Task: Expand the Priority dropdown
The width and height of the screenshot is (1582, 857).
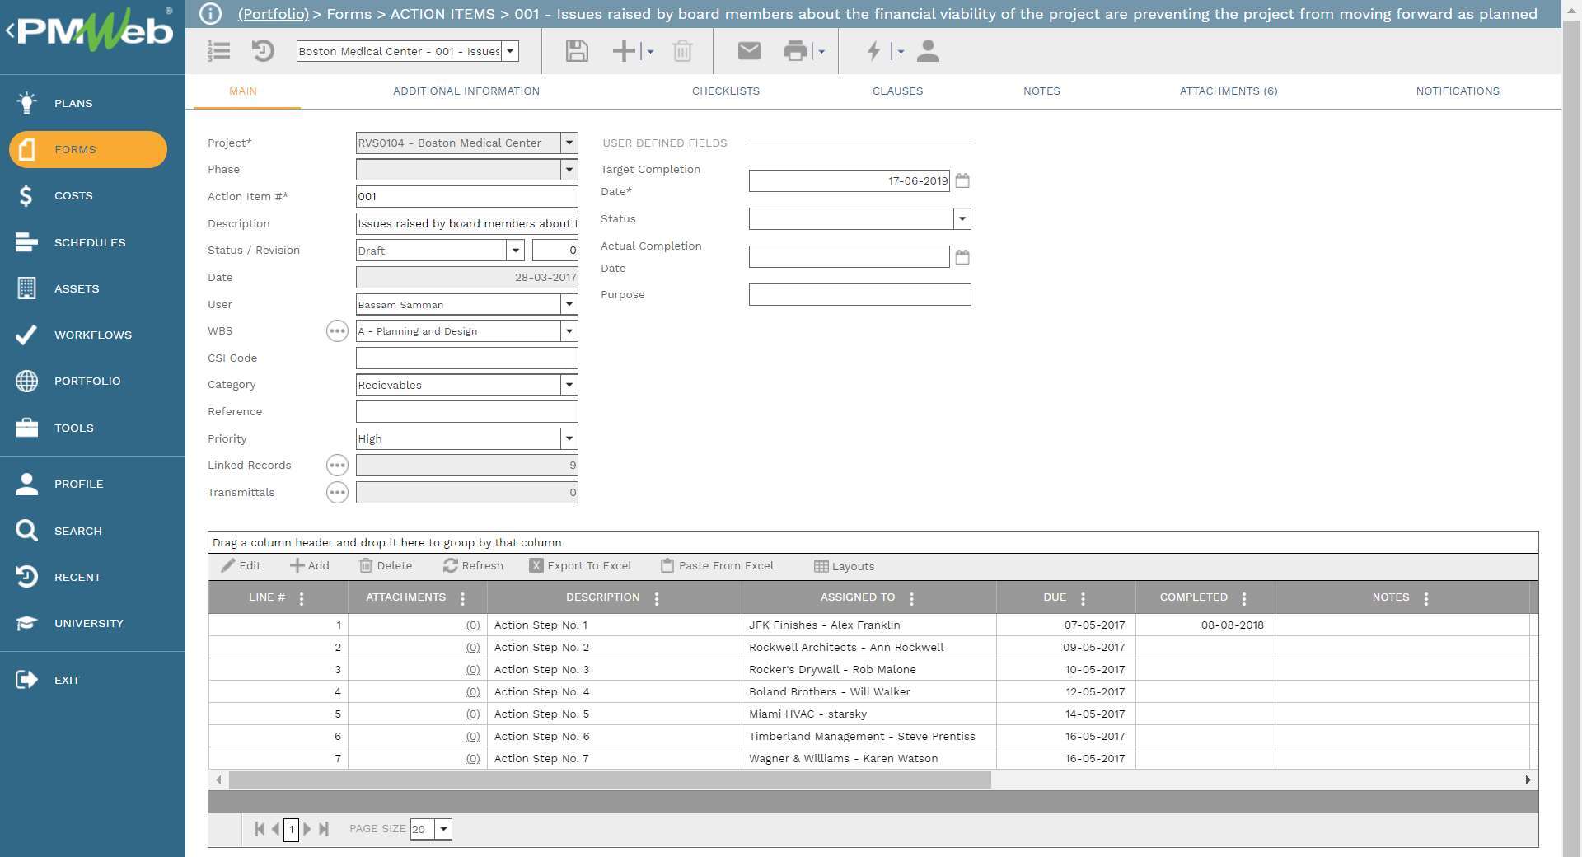Action: point(569,439)
